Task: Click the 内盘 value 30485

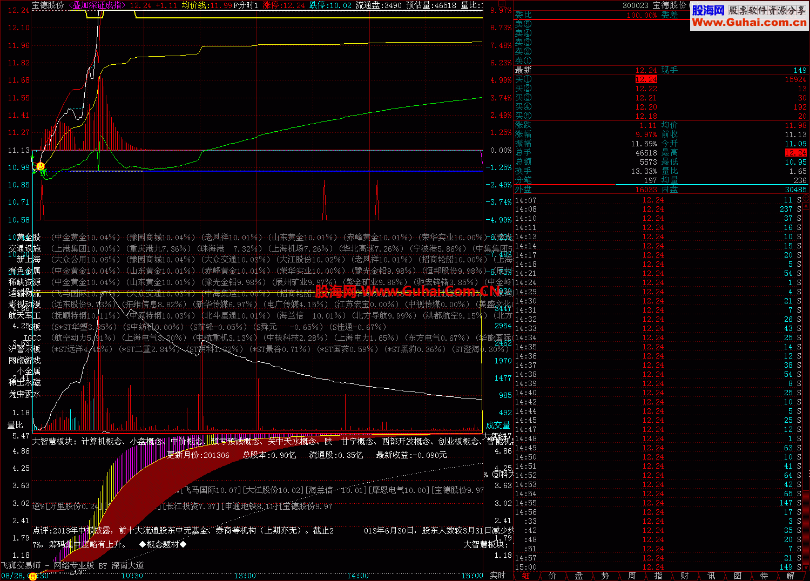Action: click(x=796, y=190)
